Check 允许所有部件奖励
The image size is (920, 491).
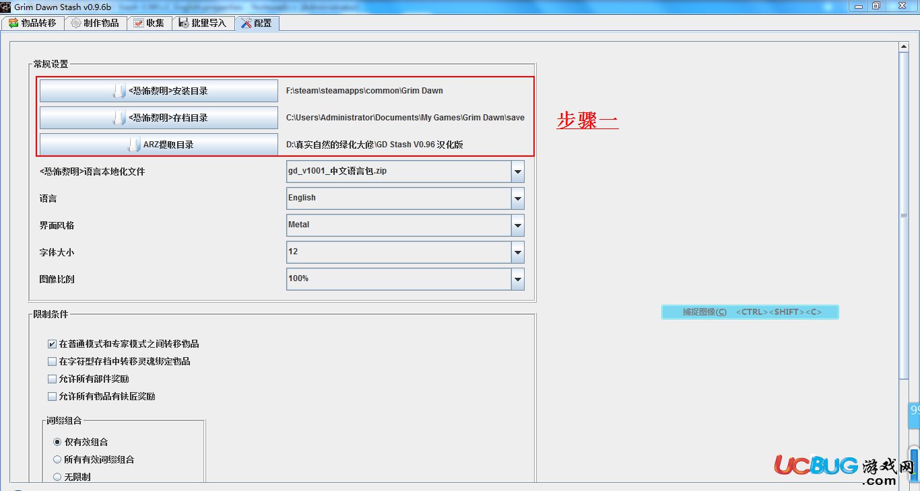(x=53, y=379)
